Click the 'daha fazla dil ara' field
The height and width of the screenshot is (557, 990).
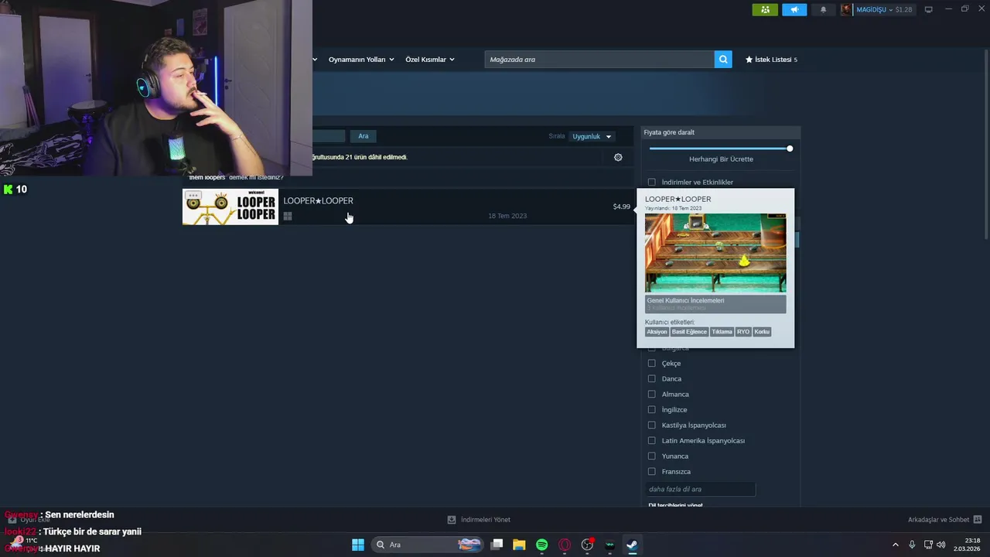700,489
